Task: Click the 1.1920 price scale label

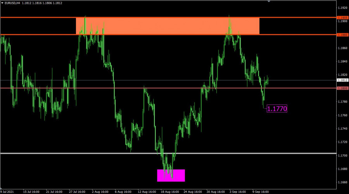Action: point(342,8)
